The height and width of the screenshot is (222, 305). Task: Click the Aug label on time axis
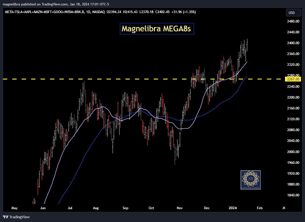click(x=96, y=208)
